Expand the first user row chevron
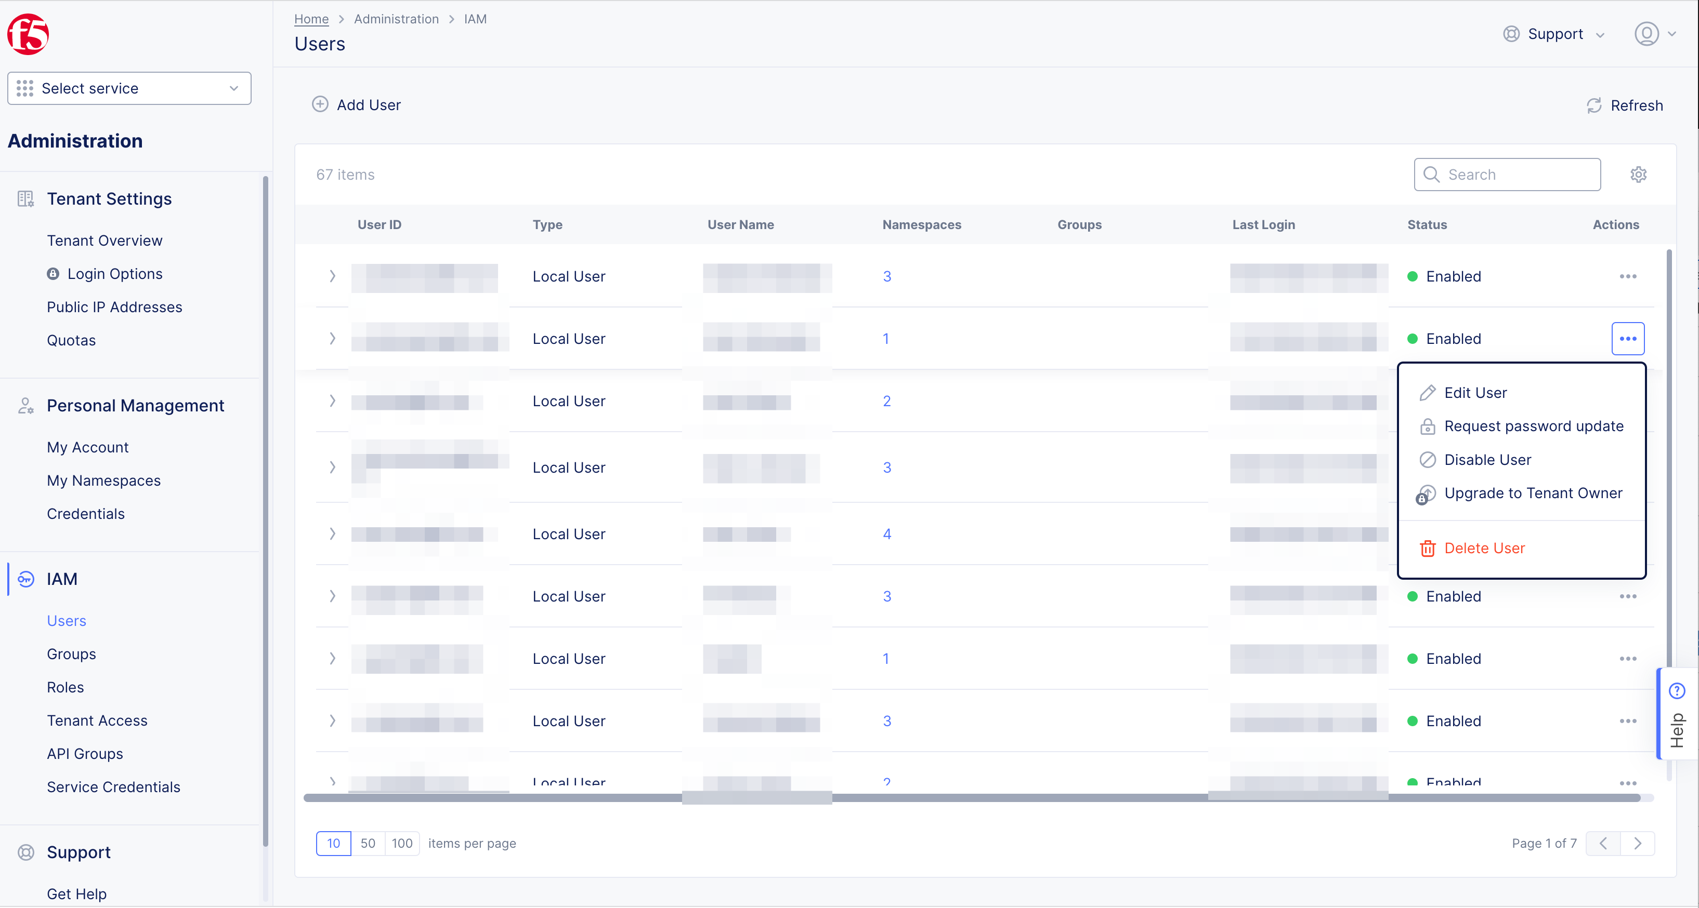Screen dimensions: 1699x908 tap(332, 276)
